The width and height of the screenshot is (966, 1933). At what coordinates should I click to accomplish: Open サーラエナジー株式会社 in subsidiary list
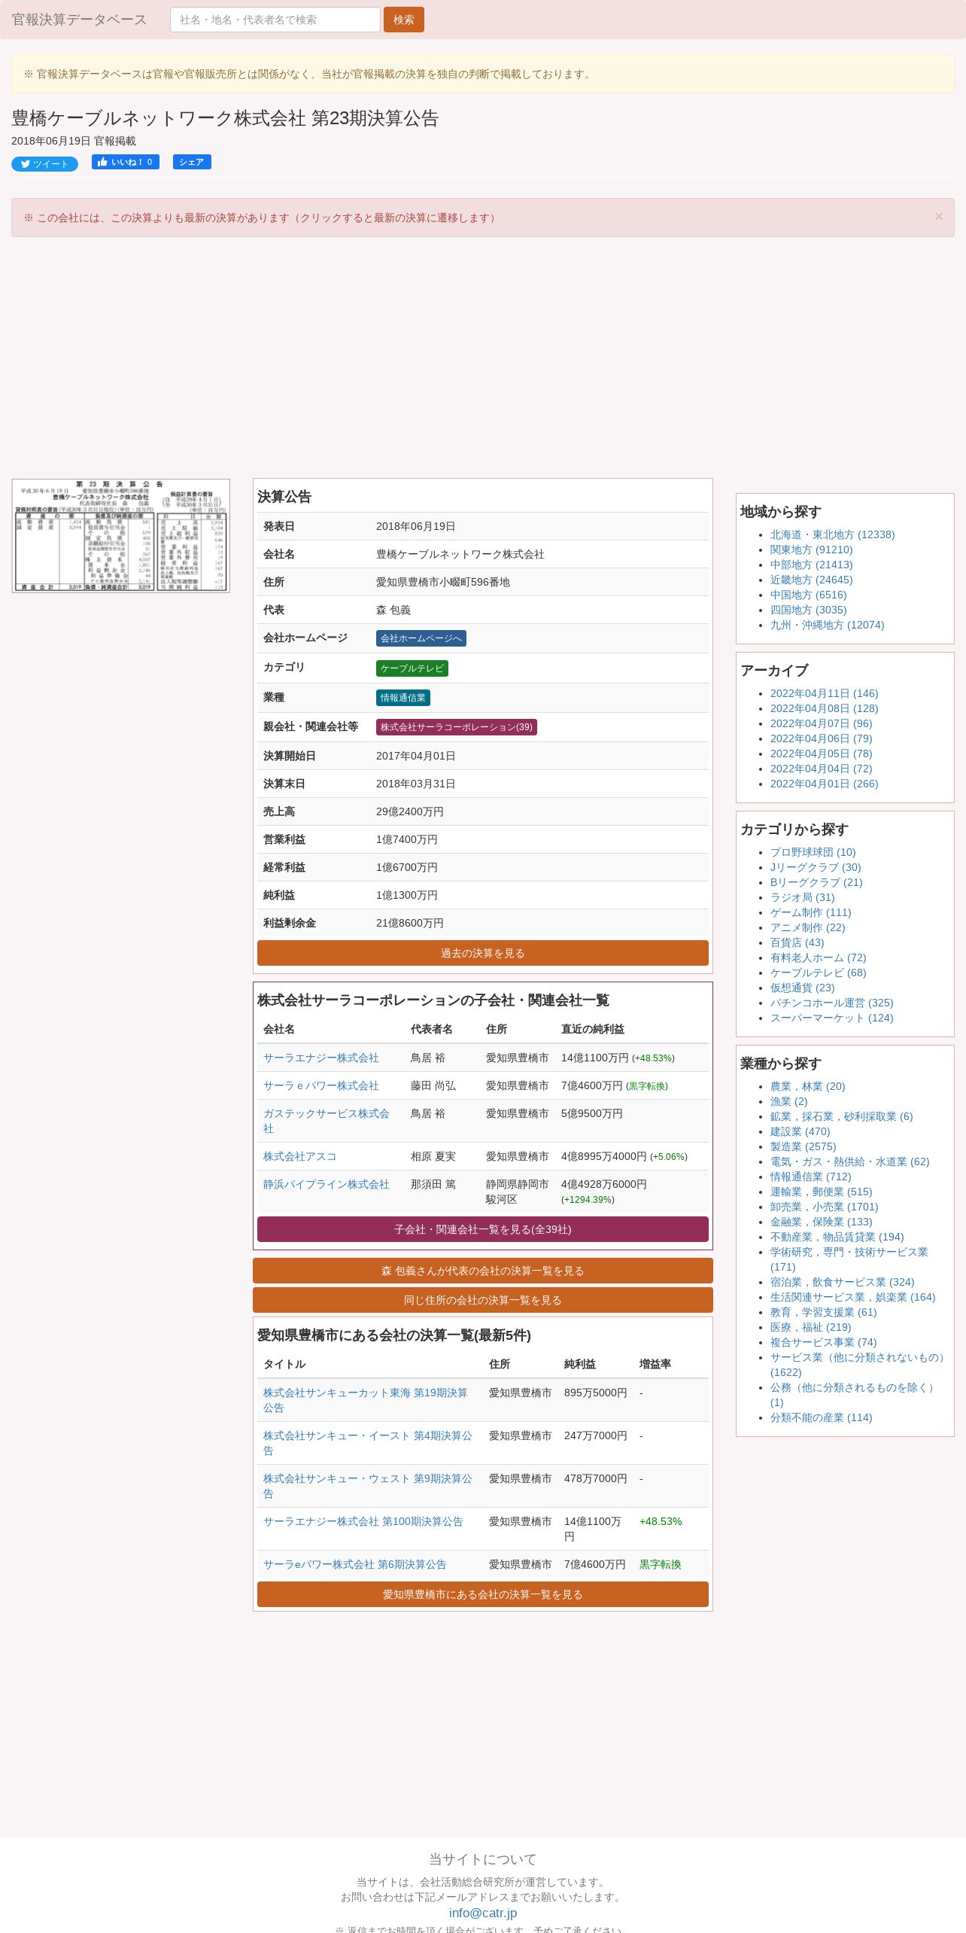[321, 1058]
